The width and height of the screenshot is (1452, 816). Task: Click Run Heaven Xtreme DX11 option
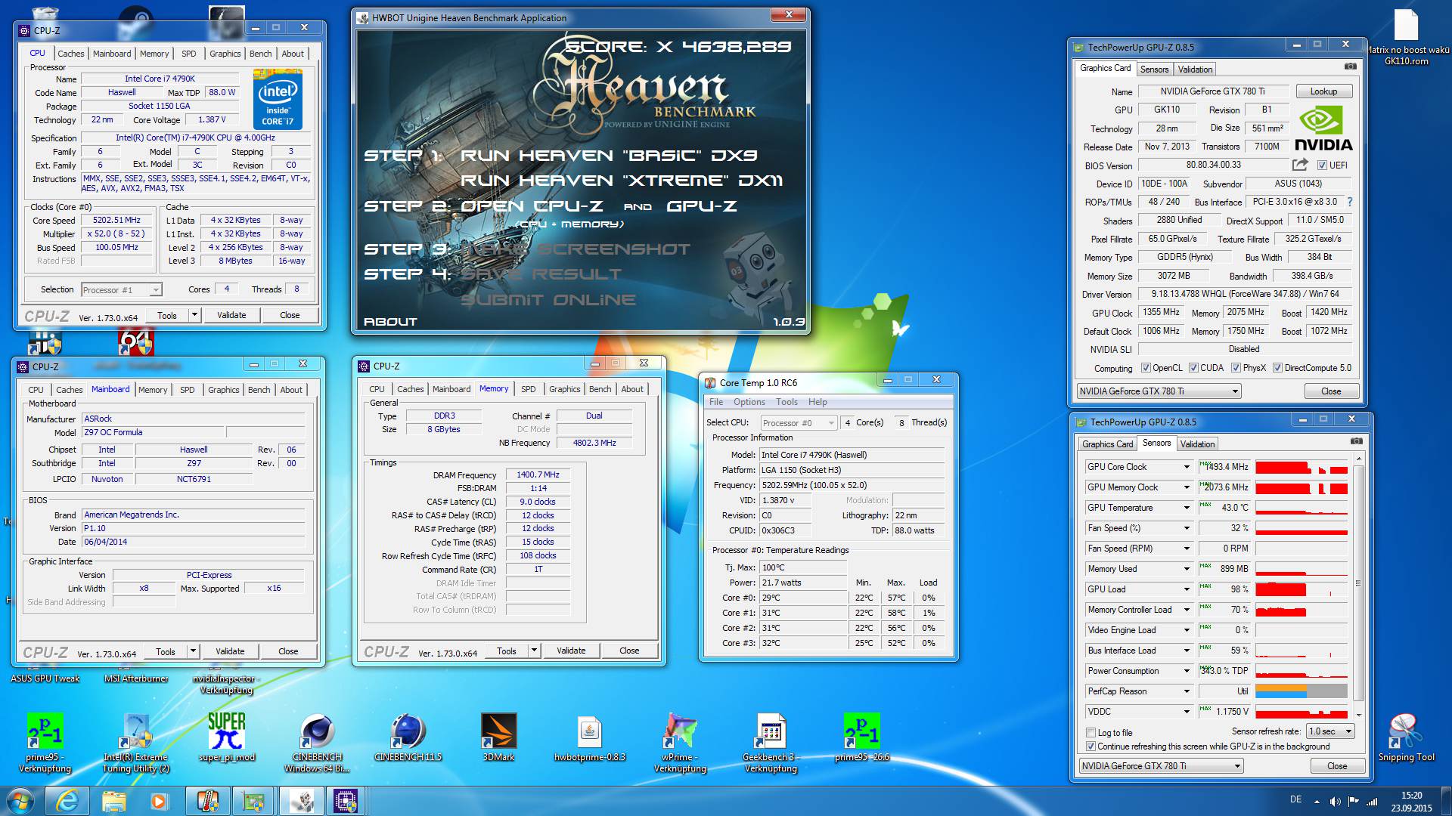pyautogui.click(x=621, y=181)
